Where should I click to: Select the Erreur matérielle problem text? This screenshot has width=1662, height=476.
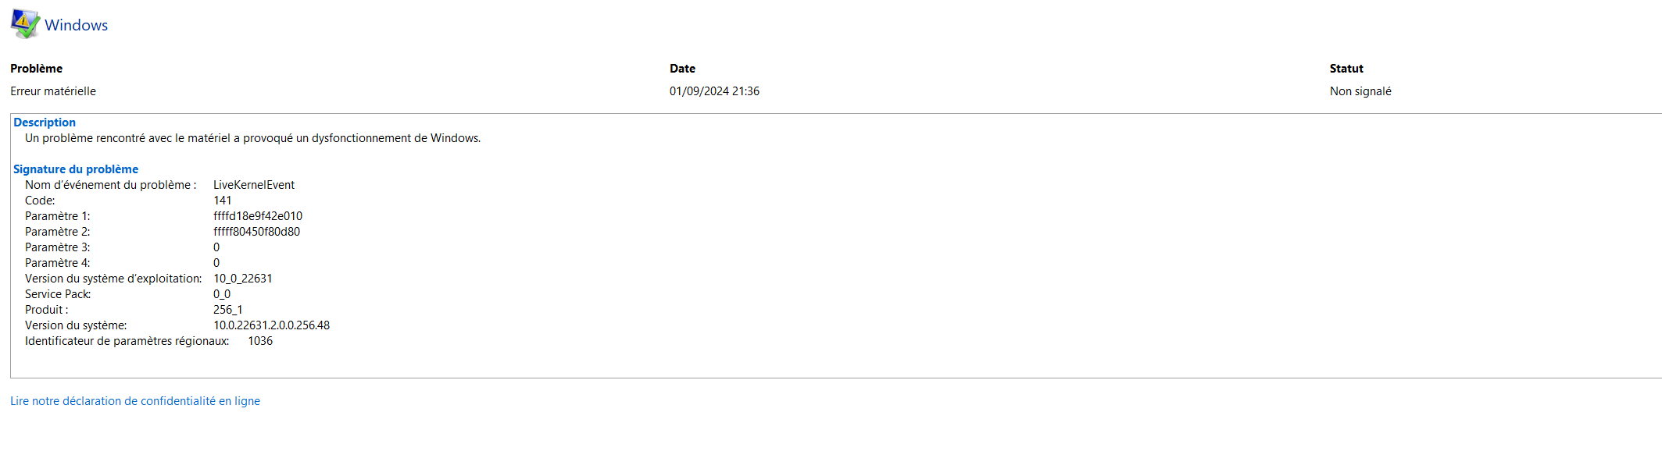point(53,91)
